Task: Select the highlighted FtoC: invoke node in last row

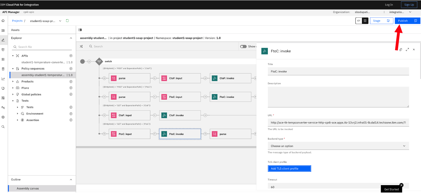Action: (180, 134)
